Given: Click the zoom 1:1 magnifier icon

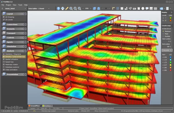Looking at the screenshot, I should click(x=75, y=8).
